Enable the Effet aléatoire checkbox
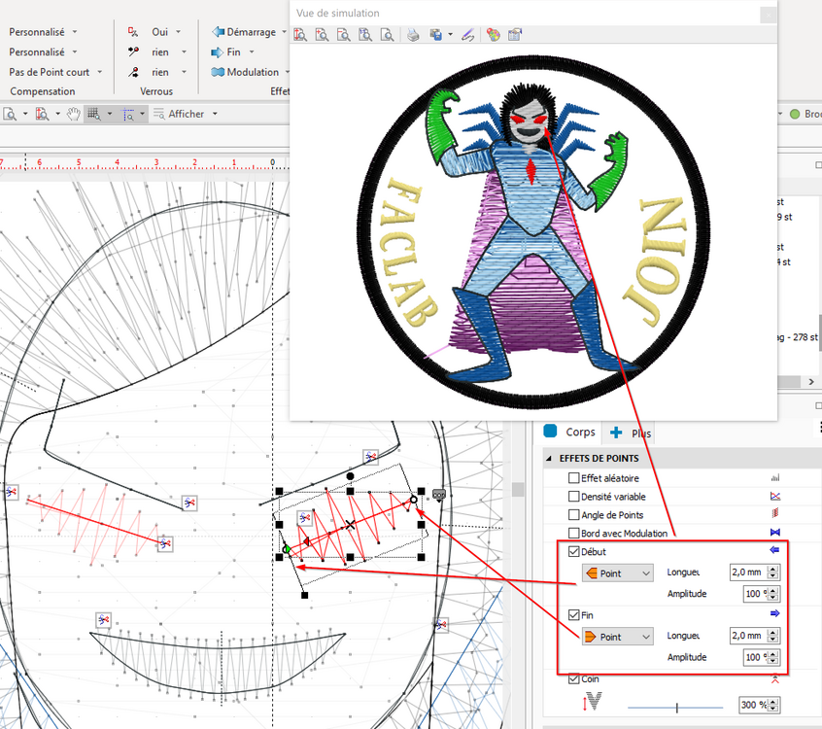 574,478
